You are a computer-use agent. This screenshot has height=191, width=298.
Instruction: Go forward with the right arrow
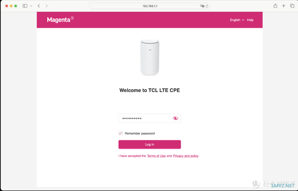[47, 6]
